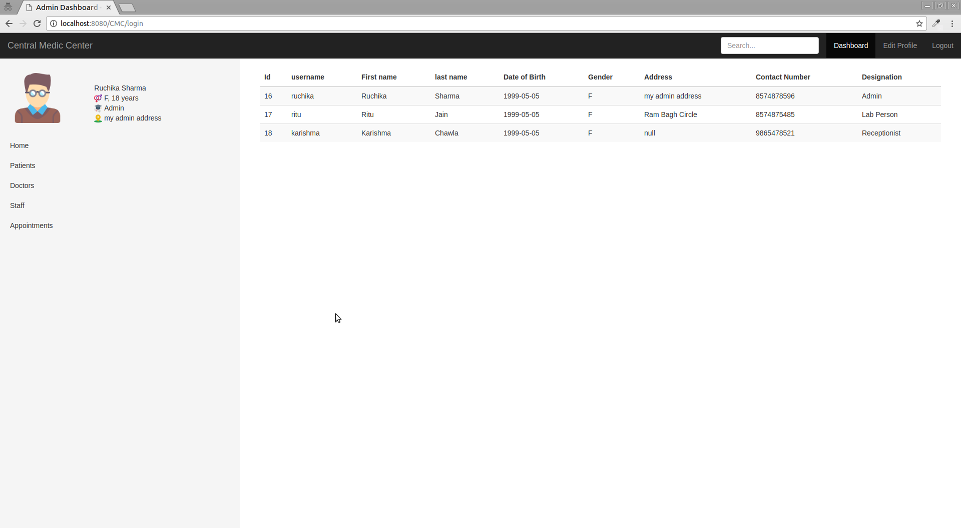Open the Dashboard nav item
Viewport: 961px width, 528px height.
850,45
